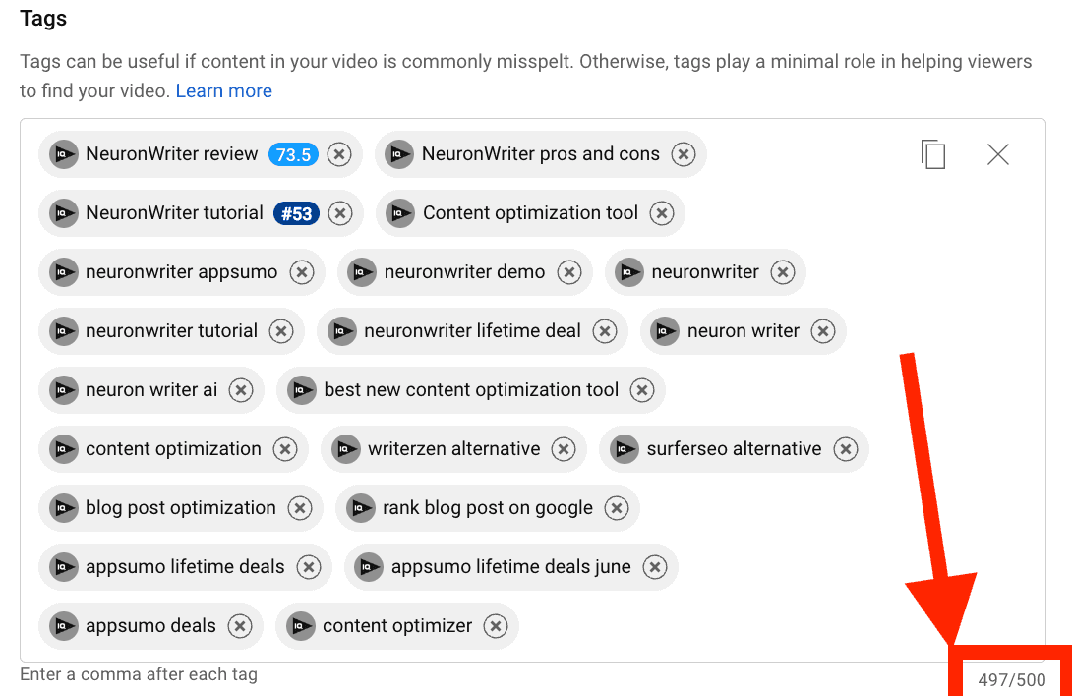
Task: Open the "Learn more" link
Action: click(x=223, y=90)
